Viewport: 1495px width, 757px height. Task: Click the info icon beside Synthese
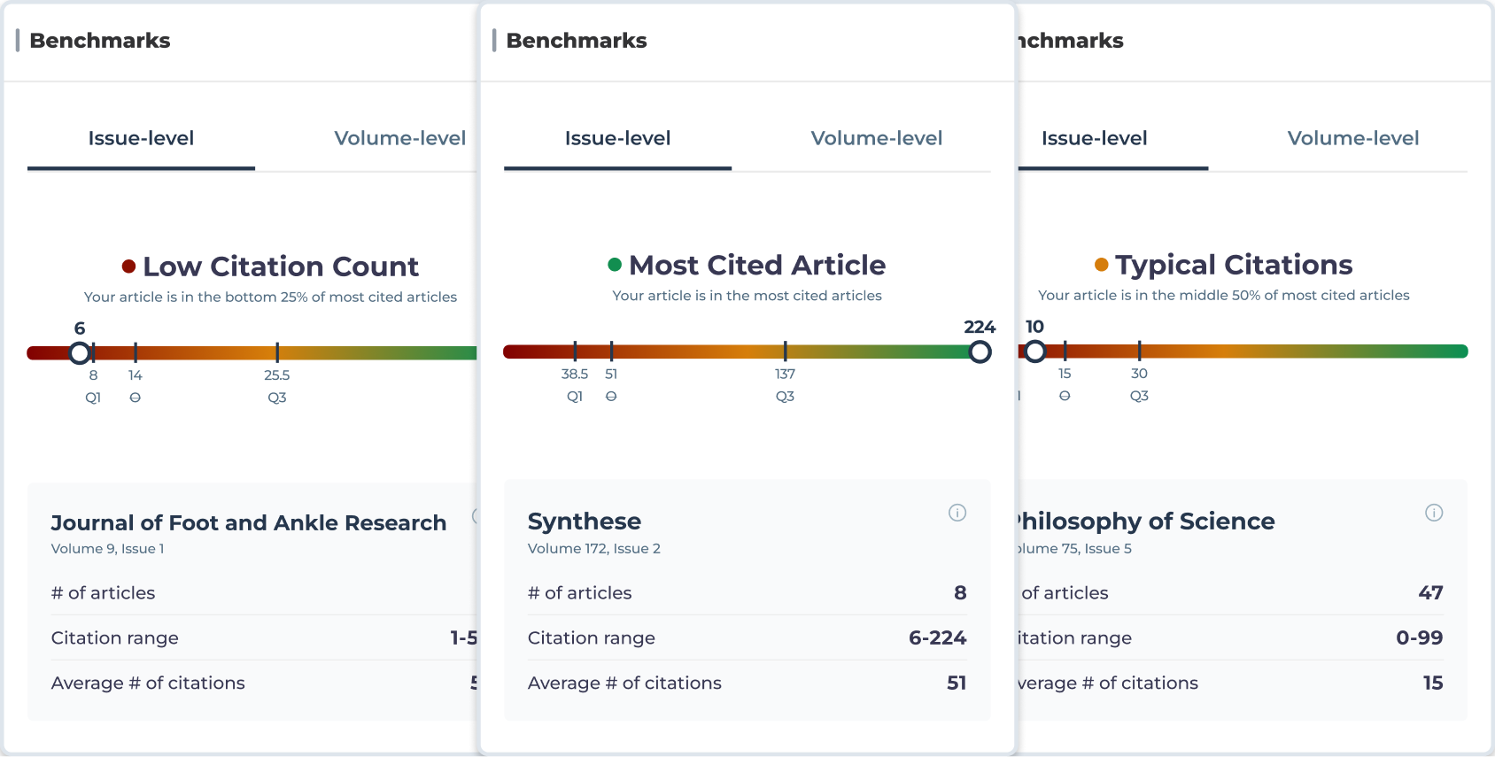957,513
